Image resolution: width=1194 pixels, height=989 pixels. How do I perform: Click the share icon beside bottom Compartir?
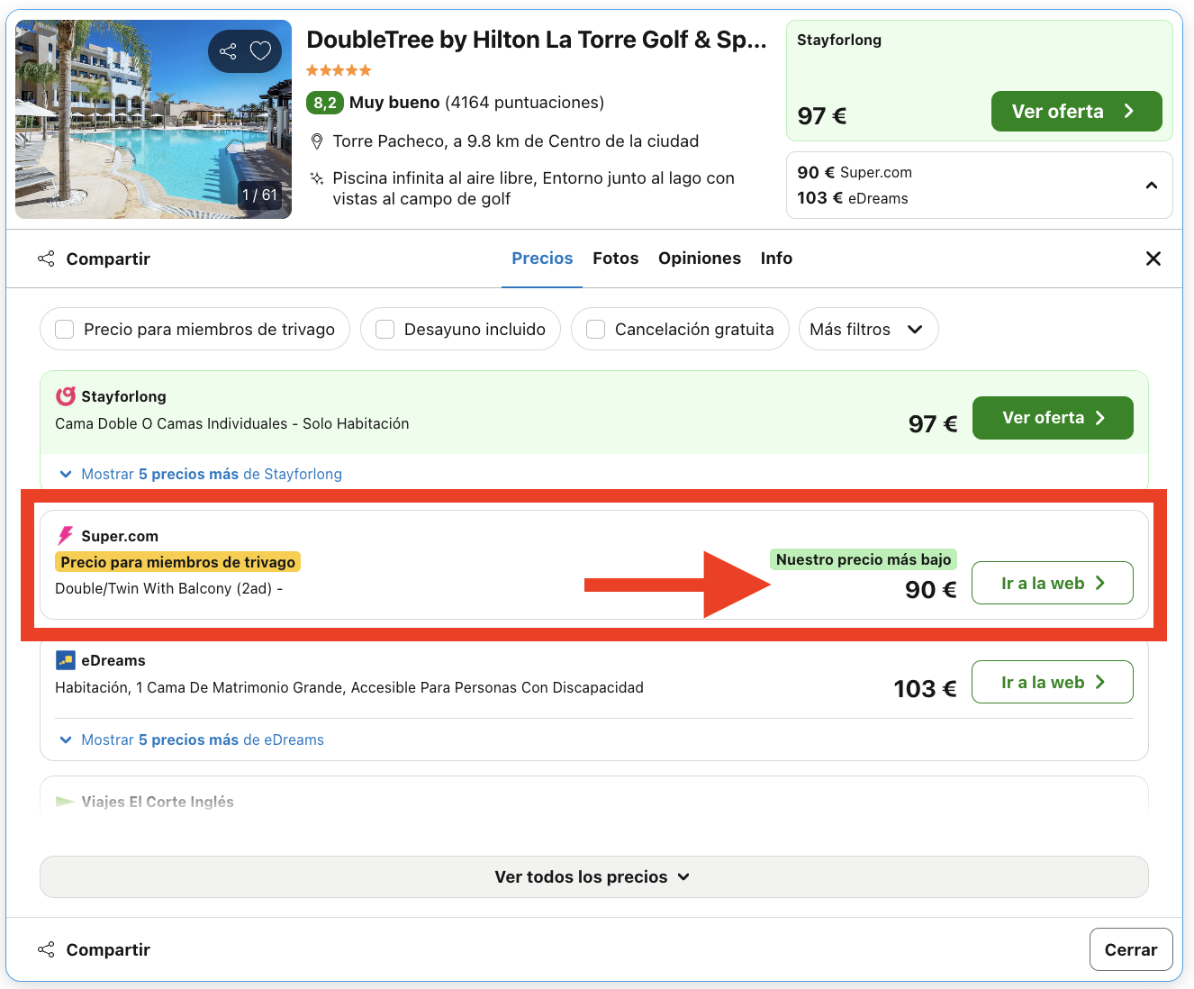pos(46,949)
